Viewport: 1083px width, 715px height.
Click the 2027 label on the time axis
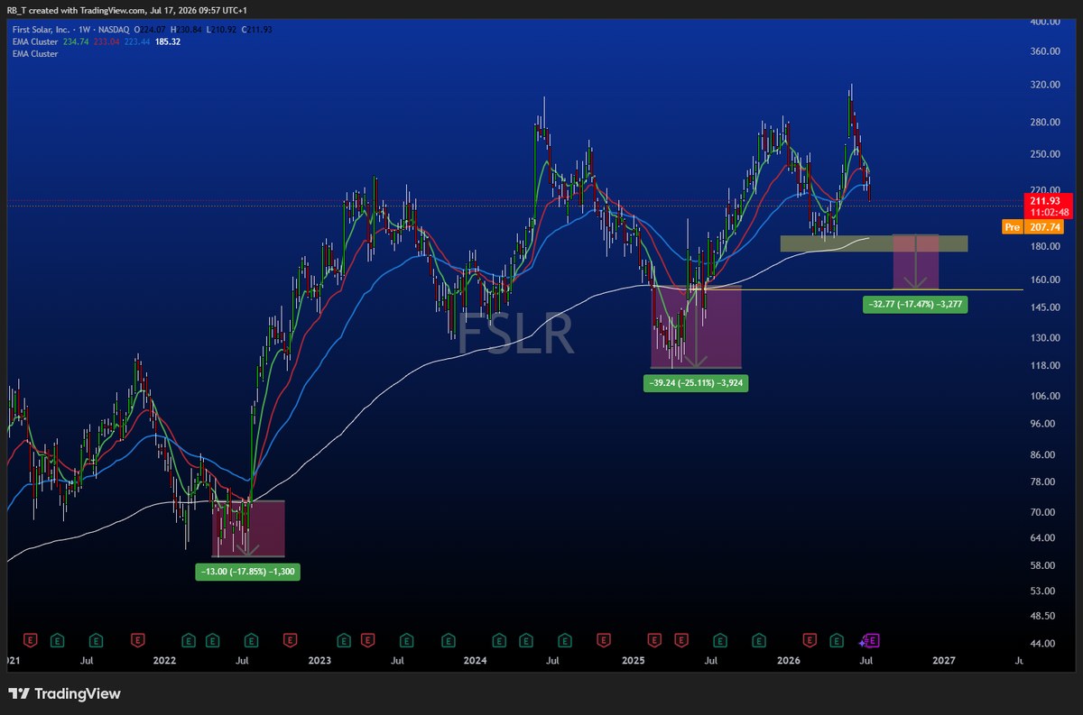(x=944, y=661)
